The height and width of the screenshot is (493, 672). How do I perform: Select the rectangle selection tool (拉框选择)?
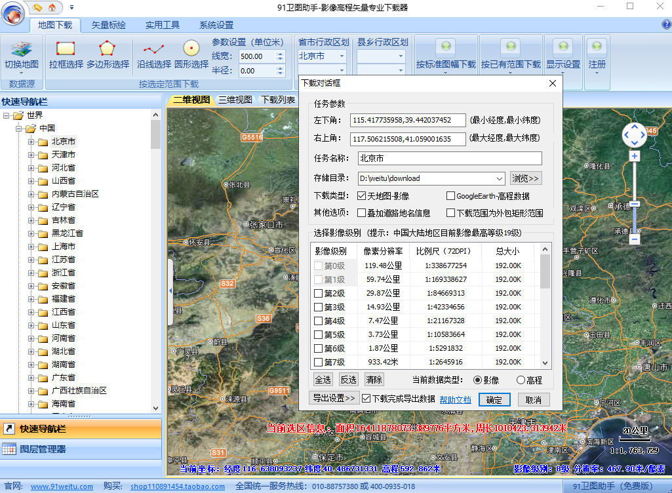pyautogui.click(x=66, y=49)
